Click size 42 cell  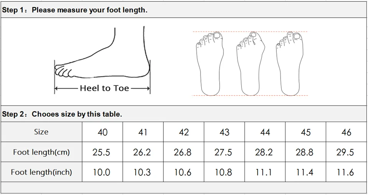[184, 132]
